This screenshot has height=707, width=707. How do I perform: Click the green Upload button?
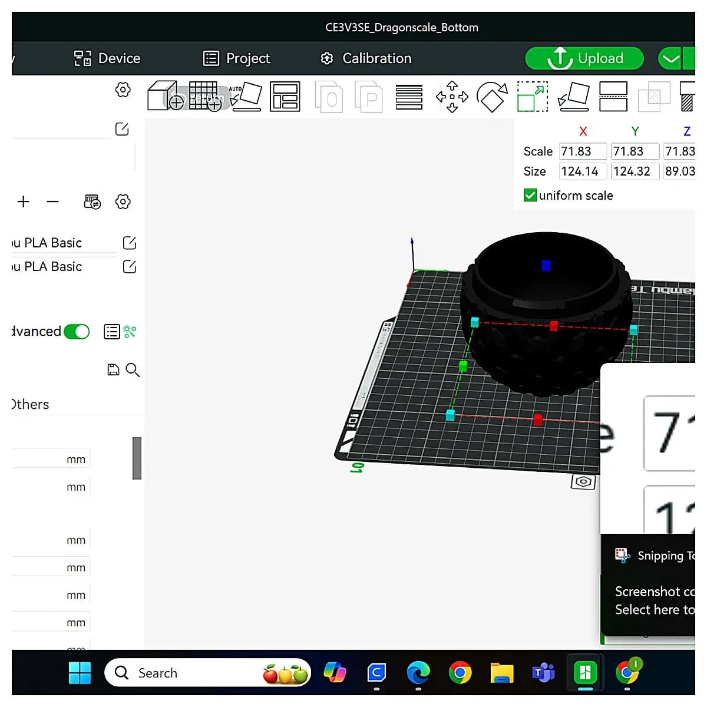584,58
